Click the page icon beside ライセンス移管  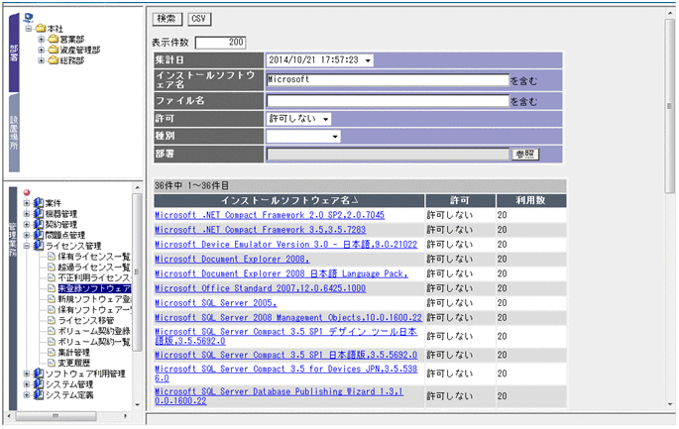coord(52,320)
